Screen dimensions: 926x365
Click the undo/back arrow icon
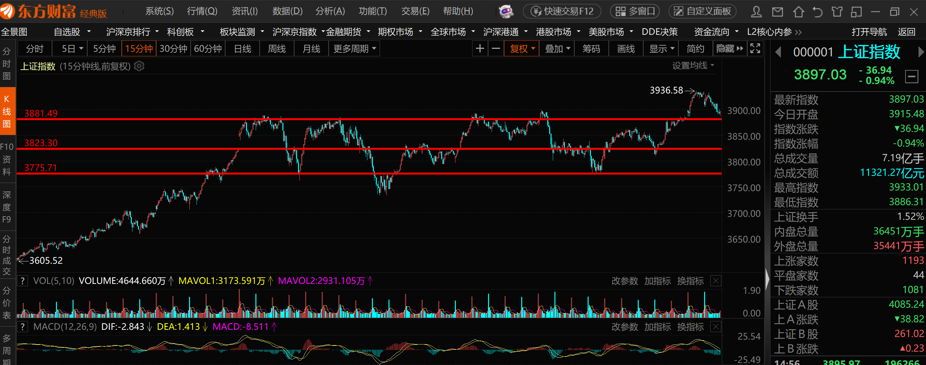click(817, 12)
